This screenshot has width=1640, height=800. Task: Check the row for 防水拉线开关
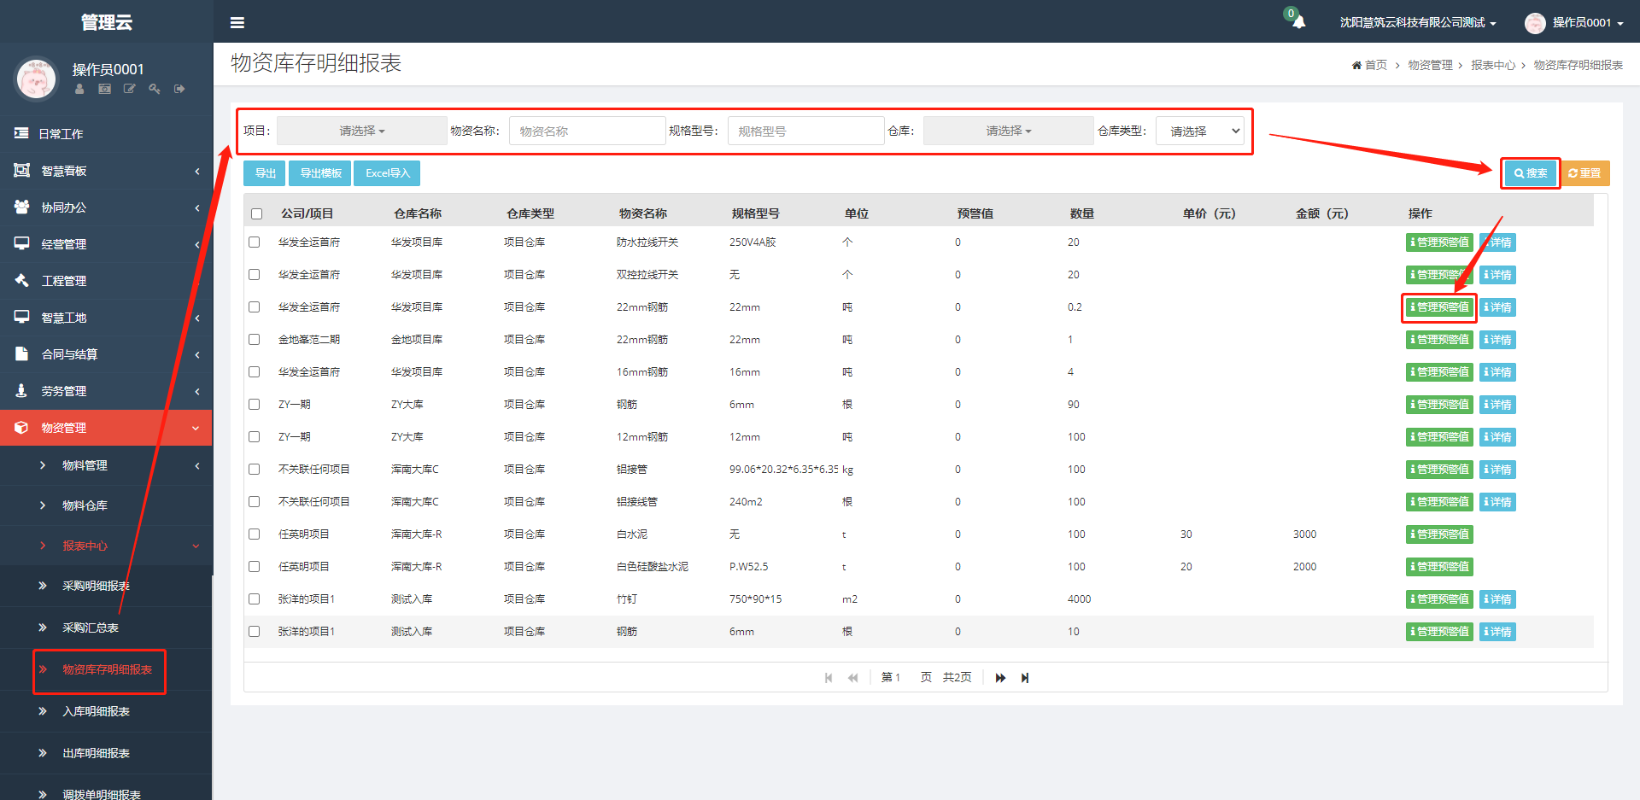pyautogui.click(x=255, y=242)
